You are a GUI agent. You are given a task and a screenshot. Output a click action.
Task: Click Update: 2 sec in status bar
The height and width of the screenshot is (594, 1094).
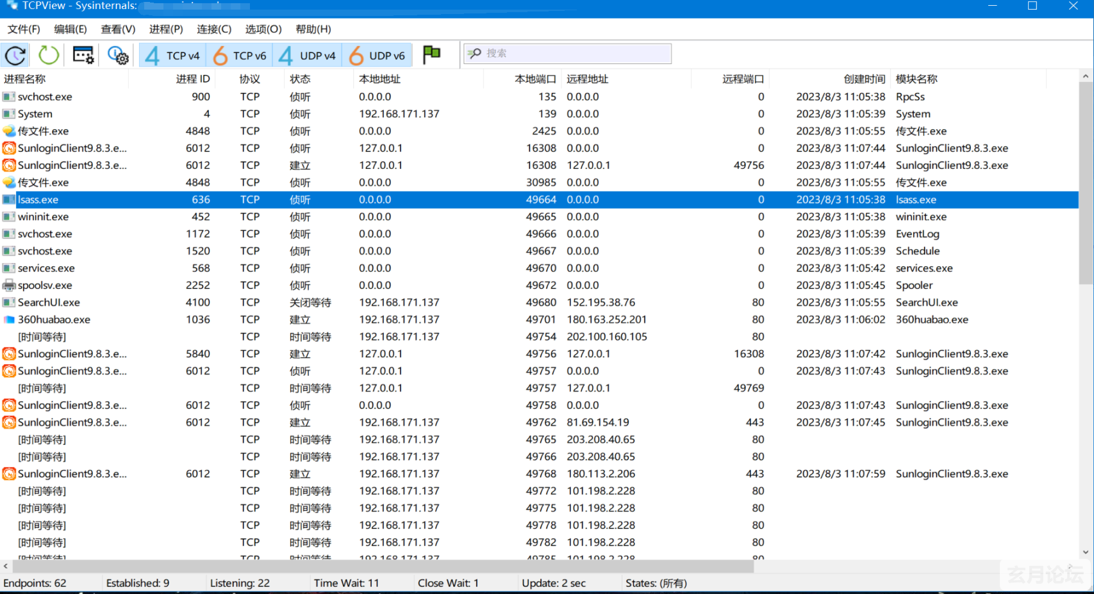pyautogui.click(x=554, y=583)
